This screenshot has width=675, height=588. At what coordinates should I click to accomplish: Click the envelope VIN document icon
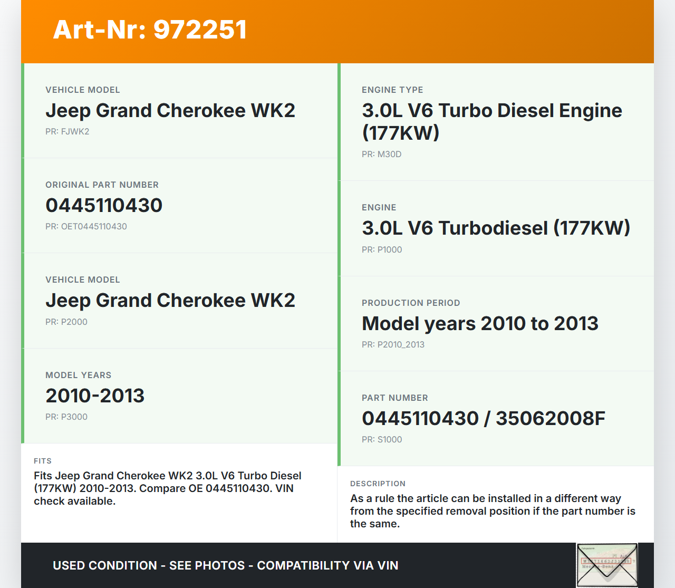click(607, 565)
